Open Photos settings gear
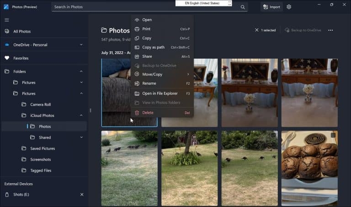 click(289, 7)
